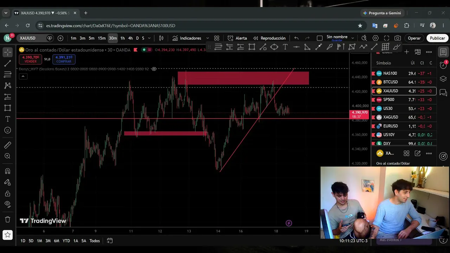Screen dimensions: 450x253
Task: Switch to 4h timeframe
Action: coord(130,38)
